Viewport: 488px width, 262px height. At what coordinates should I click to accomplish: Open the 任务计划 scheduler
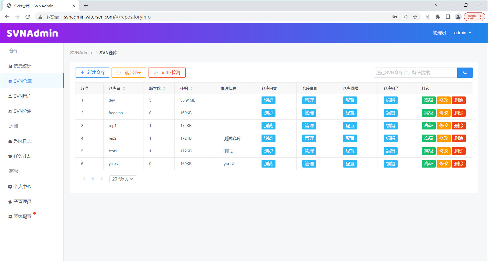pos(22,156)
